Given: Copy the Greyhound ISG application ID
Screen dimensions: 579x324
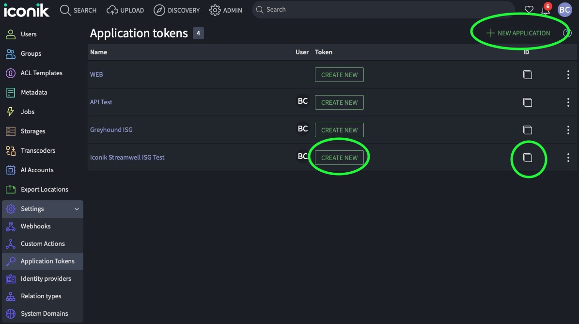Looking at the screenshot, I should click(528, 130).
